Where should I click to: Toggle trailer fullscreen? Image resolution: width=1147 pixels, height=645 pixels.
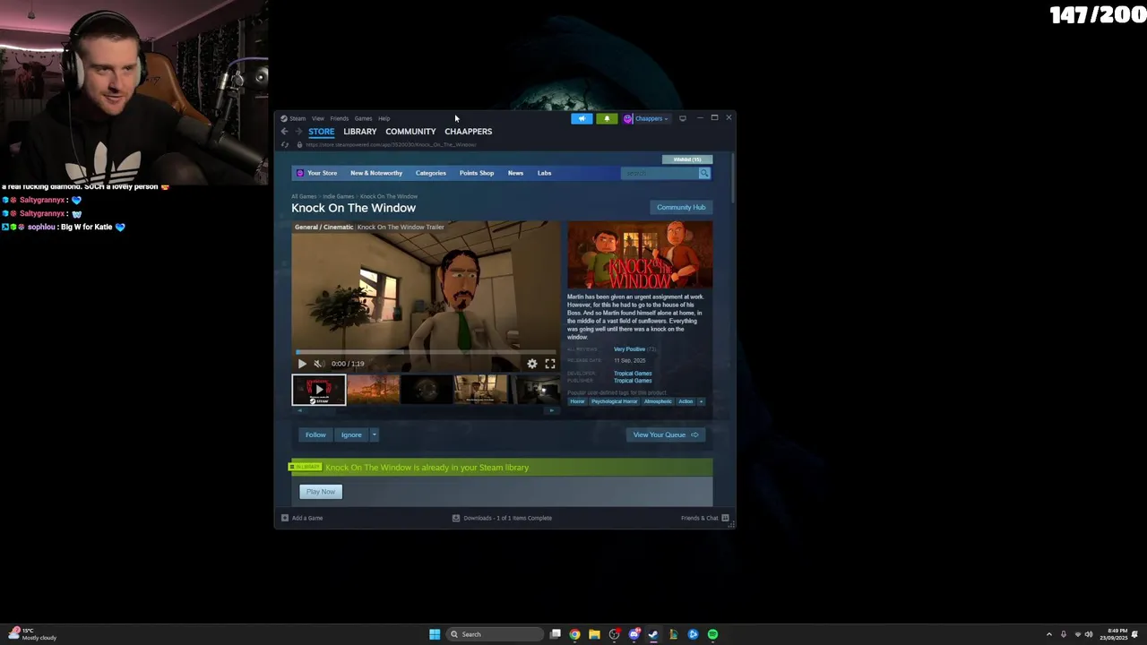(550, 364)
